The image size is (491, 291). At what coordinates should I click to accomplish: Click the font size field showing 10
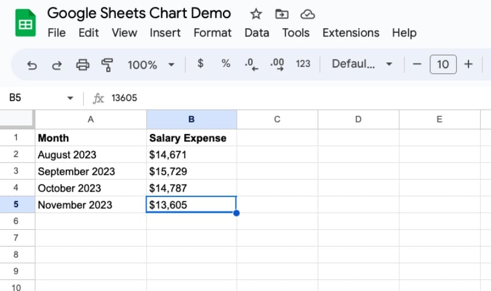[x=443, y=64]
